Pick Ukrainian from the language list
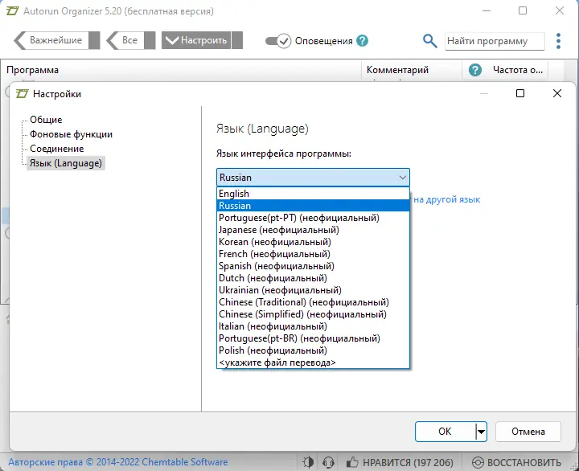Screen dimensions: 579x471 [313, 290]
